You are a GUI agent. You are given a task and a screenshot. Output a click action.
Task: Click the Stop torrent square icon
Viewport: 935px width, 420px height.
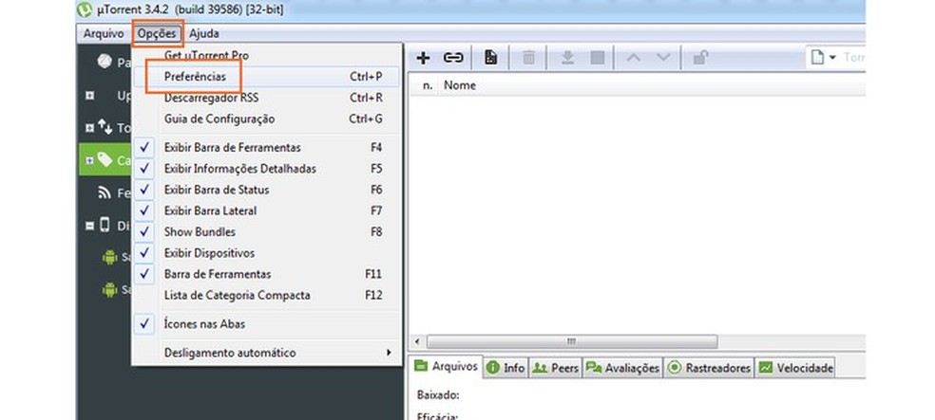(597, 58)
